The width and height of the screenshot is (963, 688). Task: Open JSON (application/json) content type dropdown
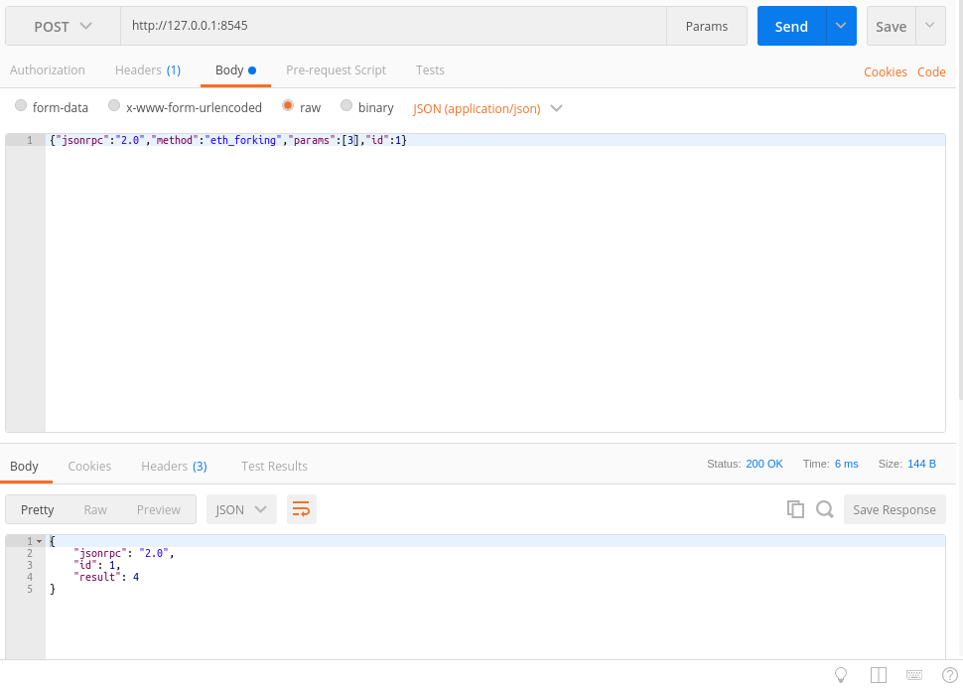coord(487,109)
